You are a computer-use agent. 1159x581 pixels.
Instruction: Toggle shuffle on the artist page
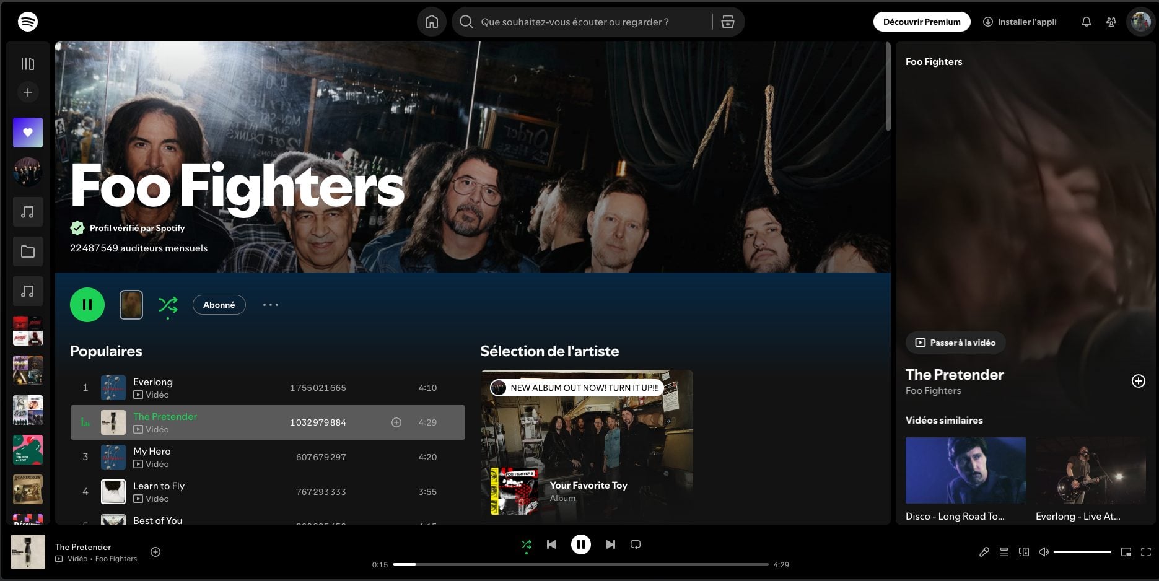pos(168,305)
